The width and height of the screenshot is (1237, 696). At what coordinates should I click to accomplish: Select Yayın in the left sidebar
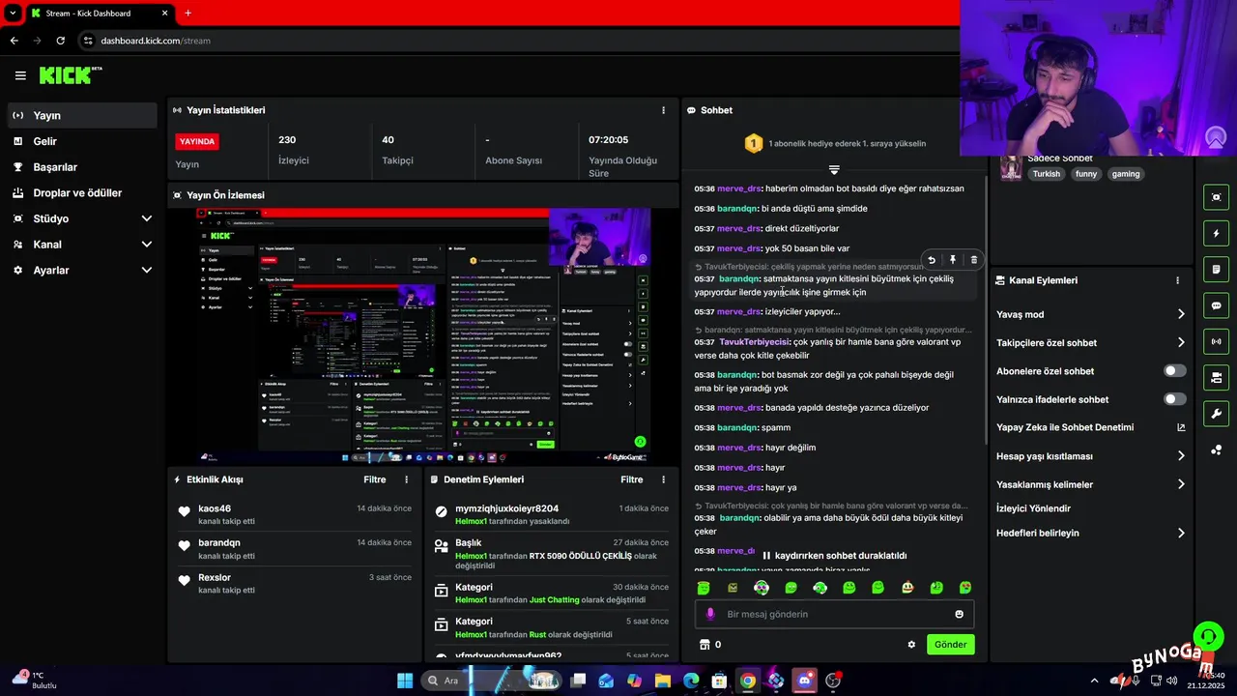click(82, 115)
